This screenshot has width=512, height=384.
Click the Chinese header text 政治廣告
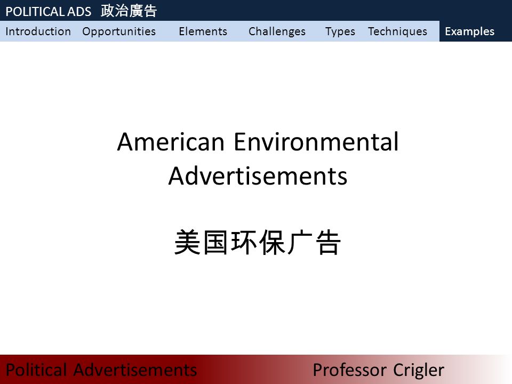click(x=129, y=11)
